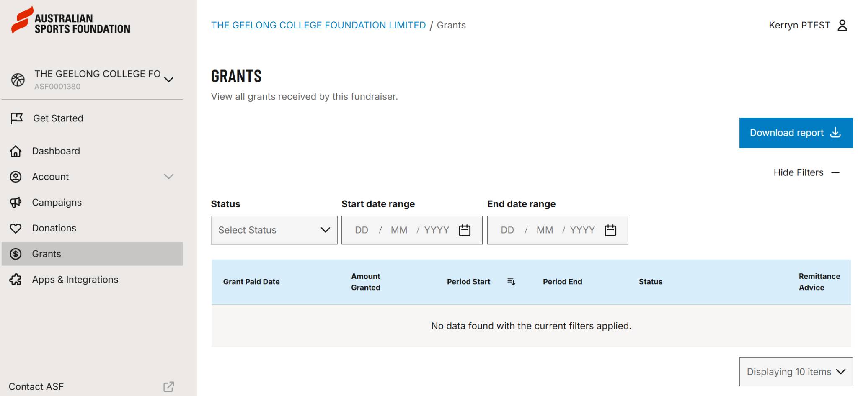Open the Displaying 10 items dropdown
The image size is (858, 396).
796,372
